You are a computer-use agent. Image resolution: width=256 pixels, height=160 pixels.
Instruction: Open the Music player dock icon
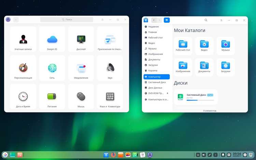click(135, 155)
